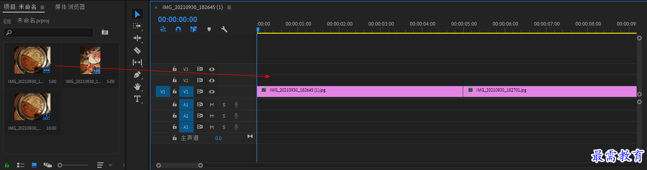Click the bin icon beside 未命名.prproj
Image resolution: width=647 pixels, height=170 pixels.
tap(7, 21)
